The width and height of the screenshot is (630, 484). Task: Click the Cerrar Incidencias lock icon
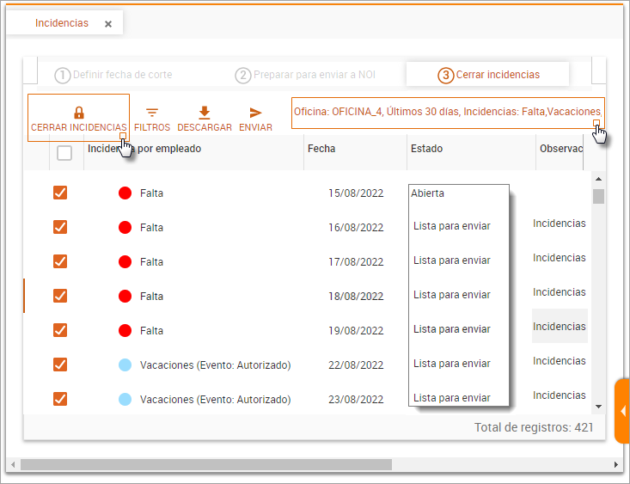tap(78, 113)
